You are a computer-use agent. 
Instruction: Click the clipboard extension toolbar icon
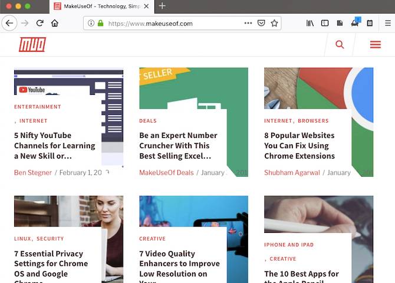[x=370, y=23]
